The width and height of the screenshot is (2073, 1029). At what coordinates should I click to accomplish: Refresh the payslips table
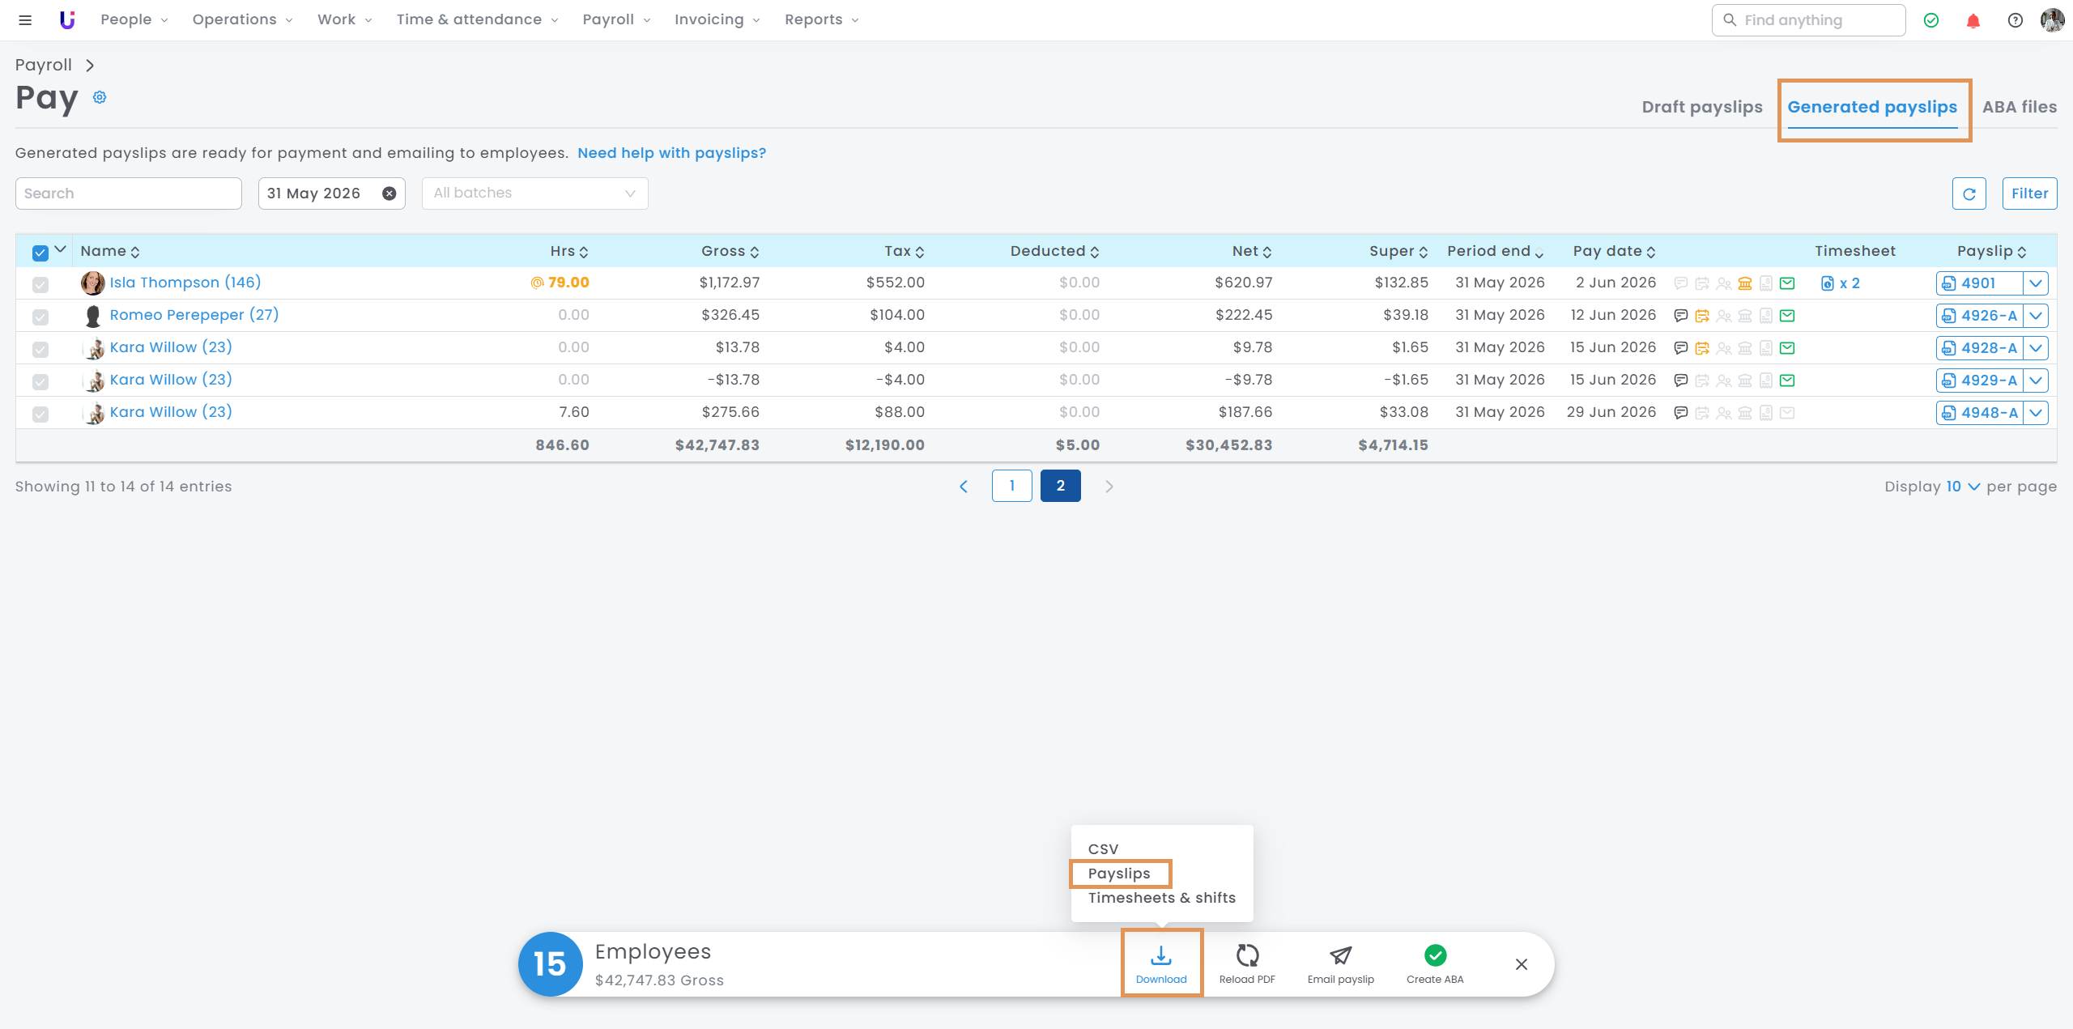click(x=1969, y=193)
